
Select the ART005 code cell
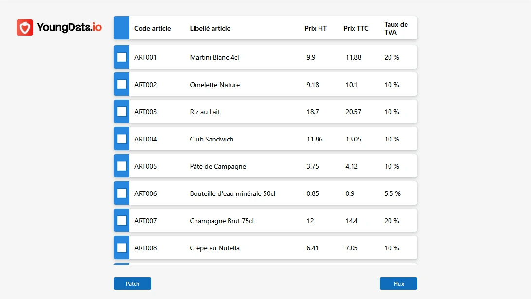click(145, 167)
